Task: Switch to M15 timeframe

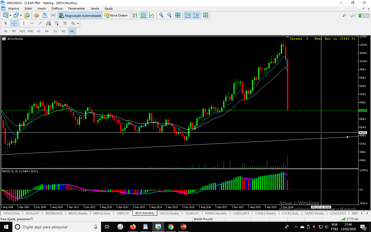Action: pyautogui.click(x=22, y=31)
